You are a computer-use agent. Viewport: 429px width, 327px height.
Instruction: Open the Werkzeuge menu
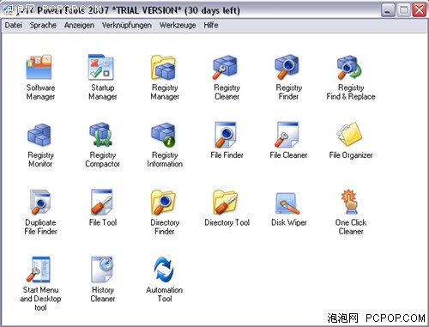point(178,25)
